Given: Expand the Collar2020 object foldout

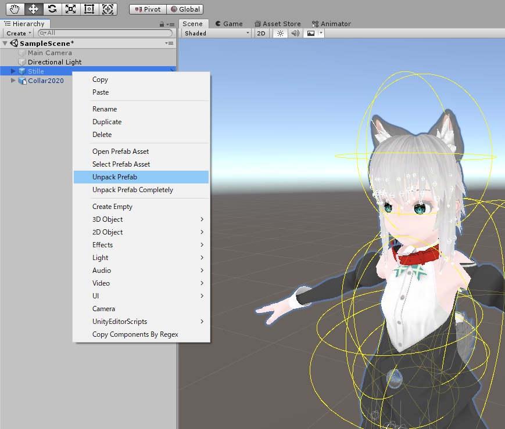Looking at the screenshot, I should tap(13, 80).
